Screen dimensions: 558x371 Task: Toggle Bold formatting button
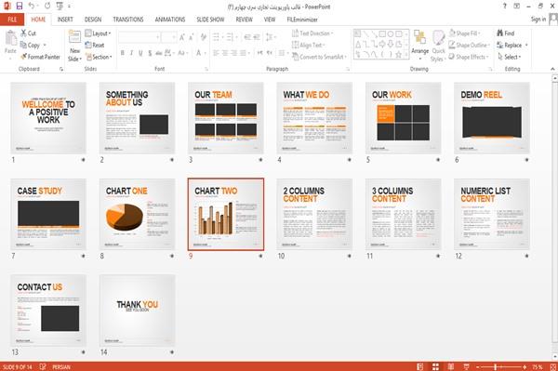(x=123, y=53)
